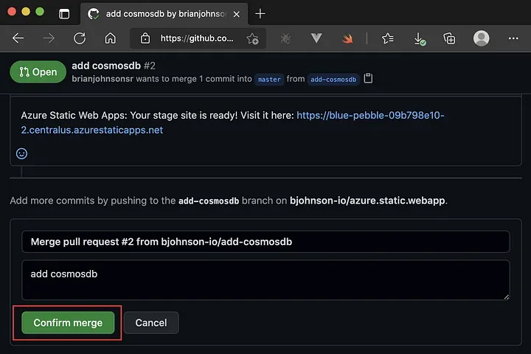The width and height of the screenshot is (531, 354).
Task: Click the Confirm merge button
Action: point(68,322)
